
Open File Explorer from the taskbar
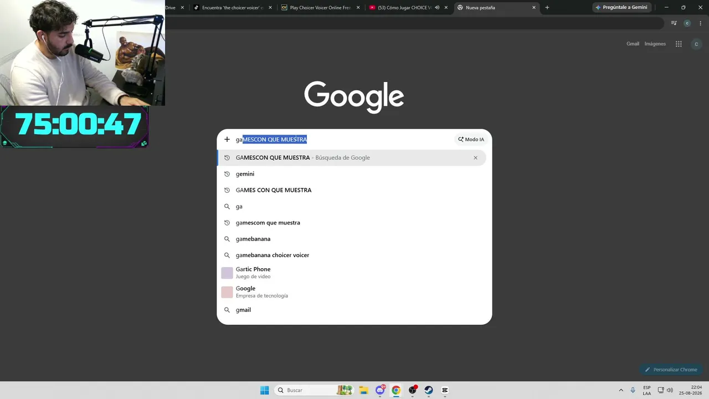pyautogui.click(x=363, y=390)
